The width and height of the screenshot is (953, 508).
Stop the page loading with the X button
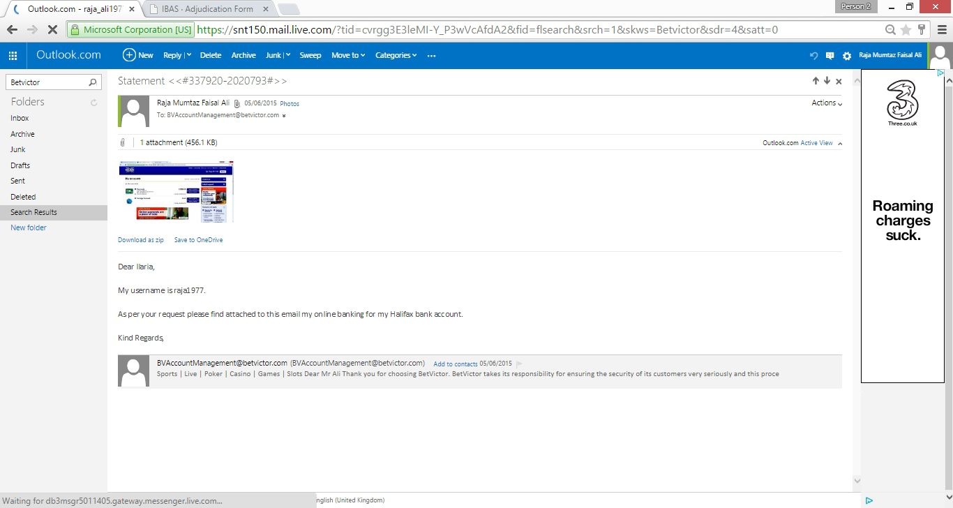pyautogui.click(x=53, y=30)
